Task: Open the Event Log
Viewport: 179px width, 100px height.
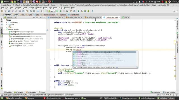Action: pos(155,92)
